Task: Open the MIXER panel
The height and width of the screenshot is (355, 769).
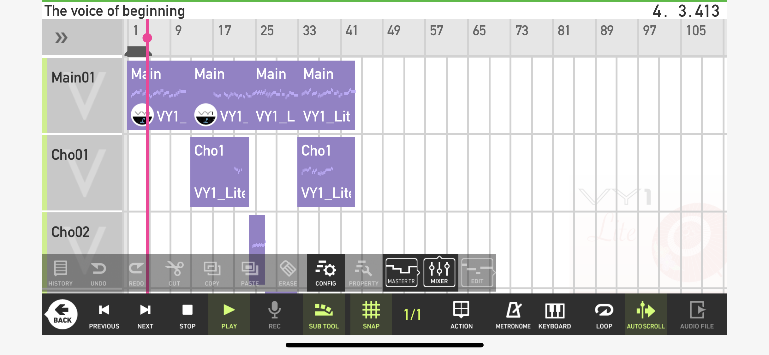Action: (439, 273)
